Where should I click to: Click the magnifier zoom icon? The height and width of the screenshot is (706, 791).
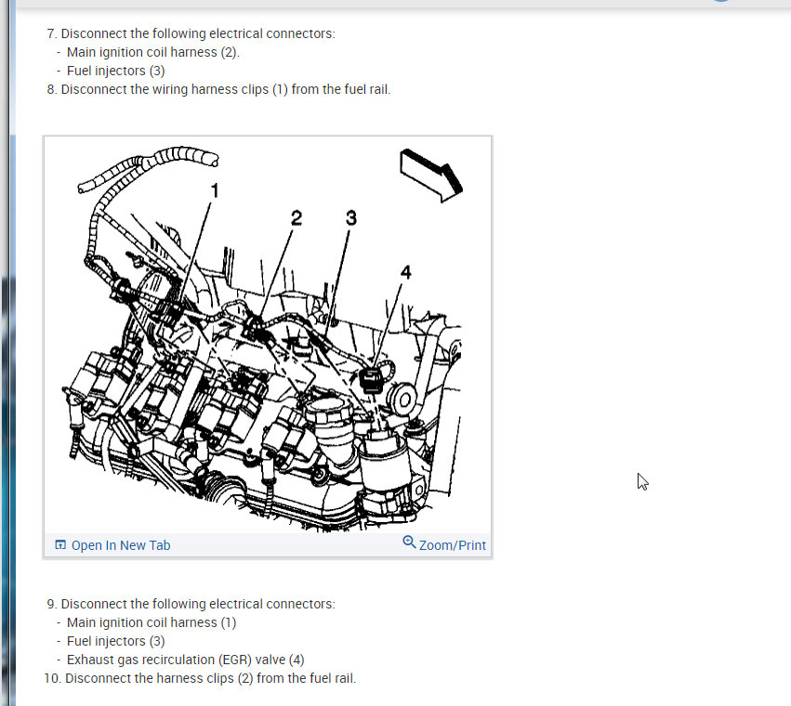[x=409, y=543]
